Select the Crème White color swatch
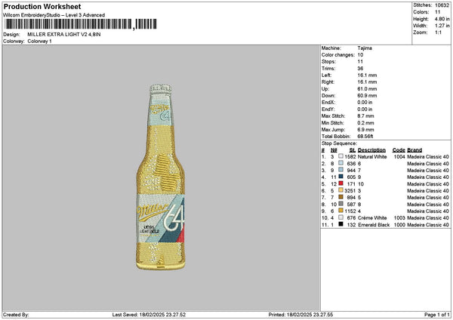Screen dimensions: 453x320 coord(341,218)
